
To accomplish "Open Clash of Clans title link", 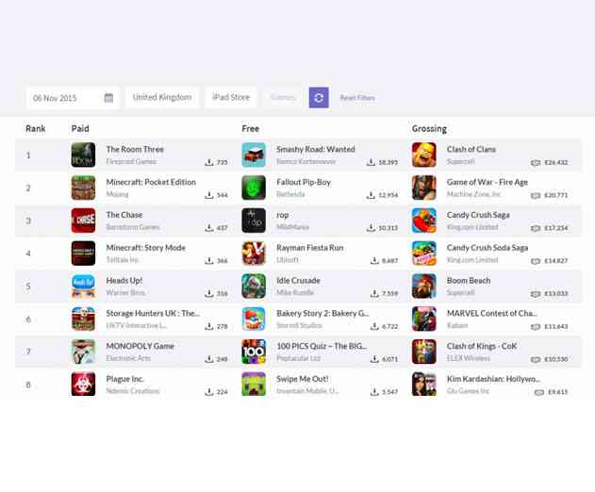I will click(471, 150).
